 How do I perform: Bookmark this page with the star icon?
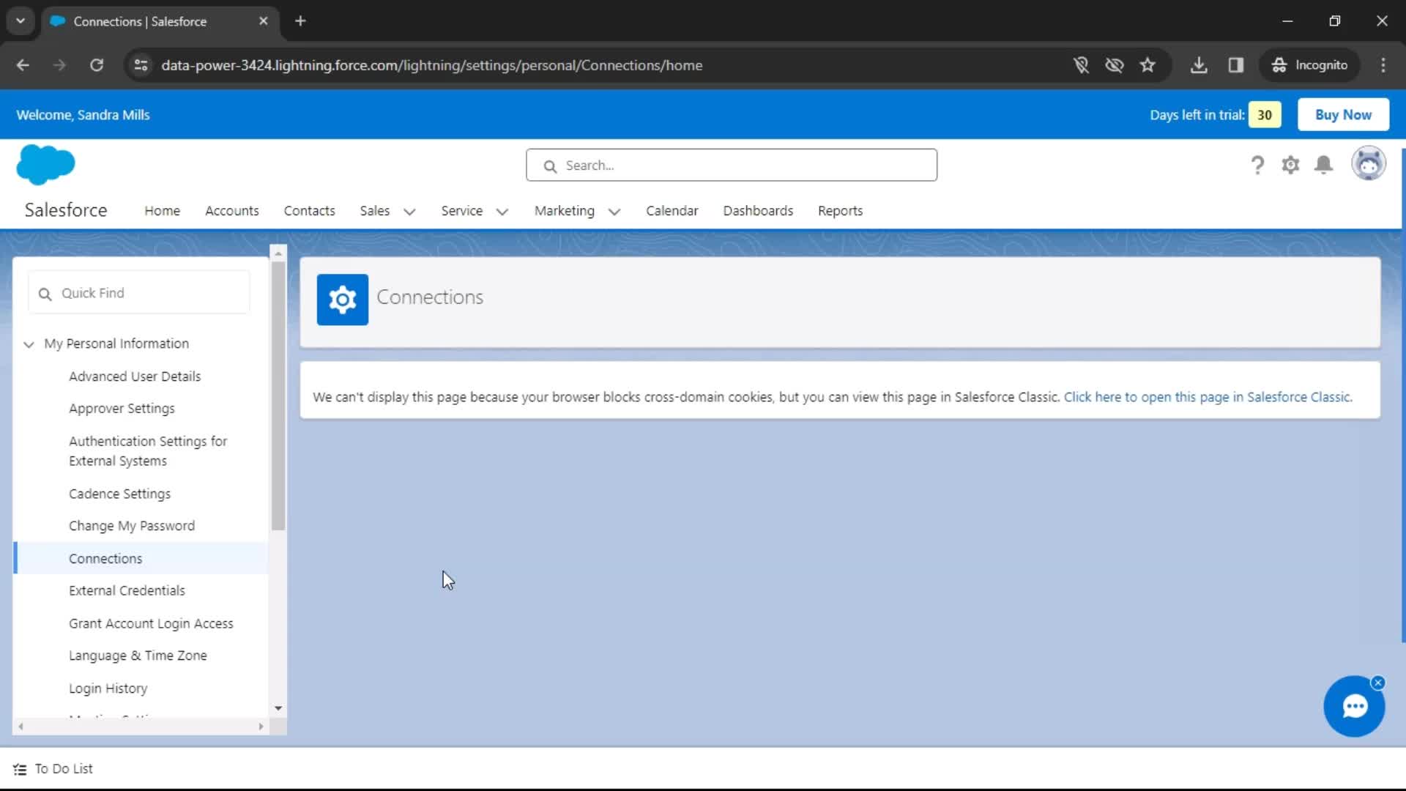(x=1148, y=65)
